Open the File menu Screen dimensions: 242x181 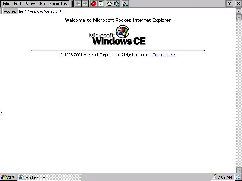point(6,4)
